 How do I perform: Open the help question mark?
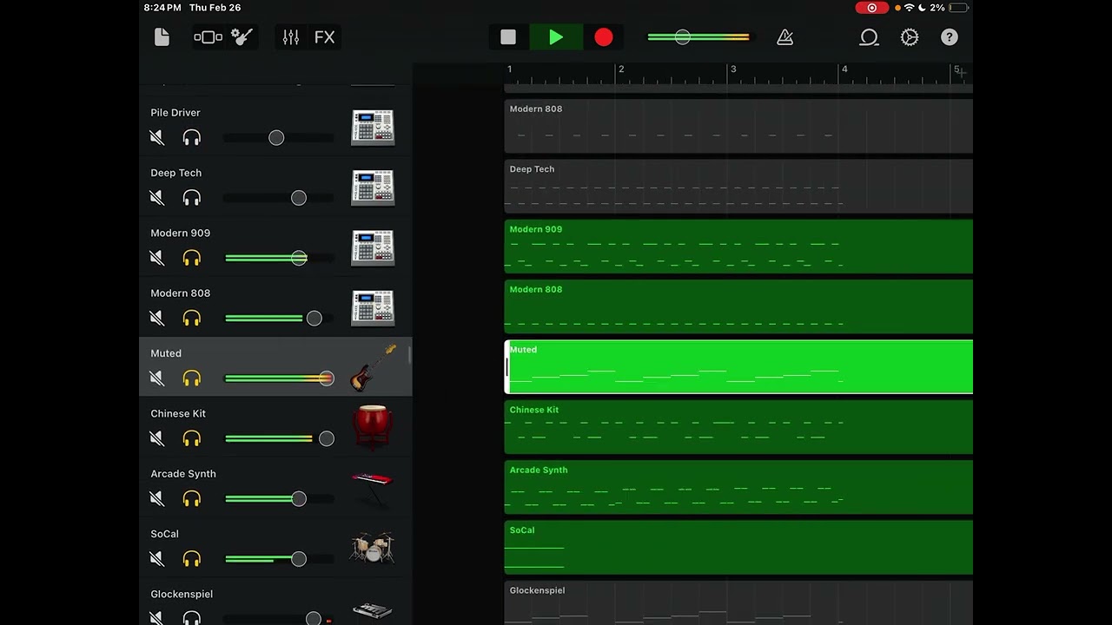coord(950,37)
